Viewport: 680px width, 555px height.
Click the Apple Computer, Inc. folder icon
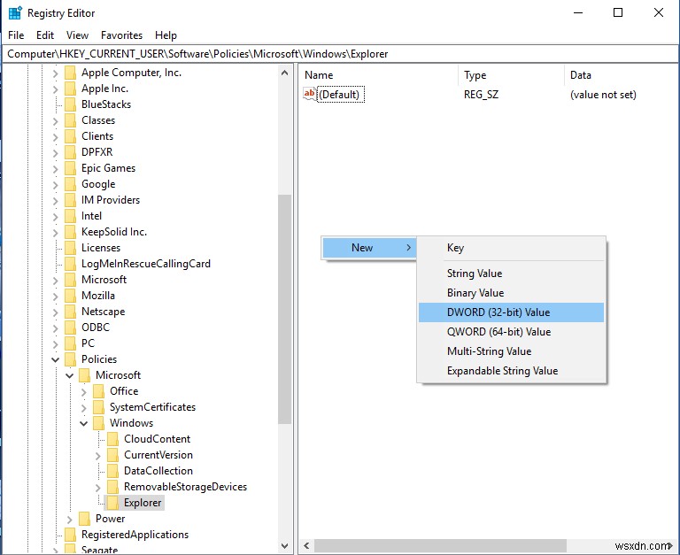pos(70,73)
